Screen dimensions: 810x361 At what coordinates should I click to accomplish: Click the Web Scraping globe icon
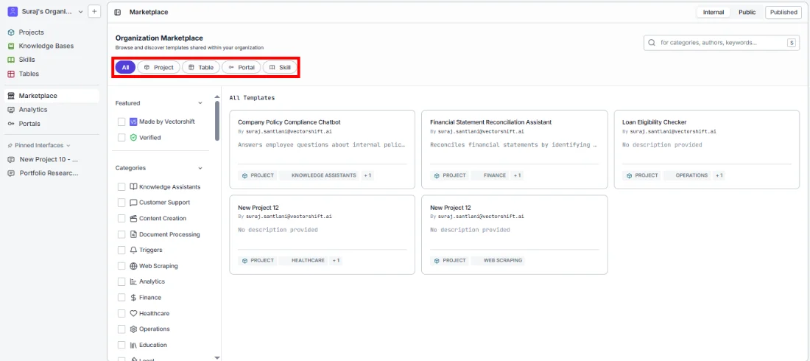pyautogui.click(x=133, y=266)
